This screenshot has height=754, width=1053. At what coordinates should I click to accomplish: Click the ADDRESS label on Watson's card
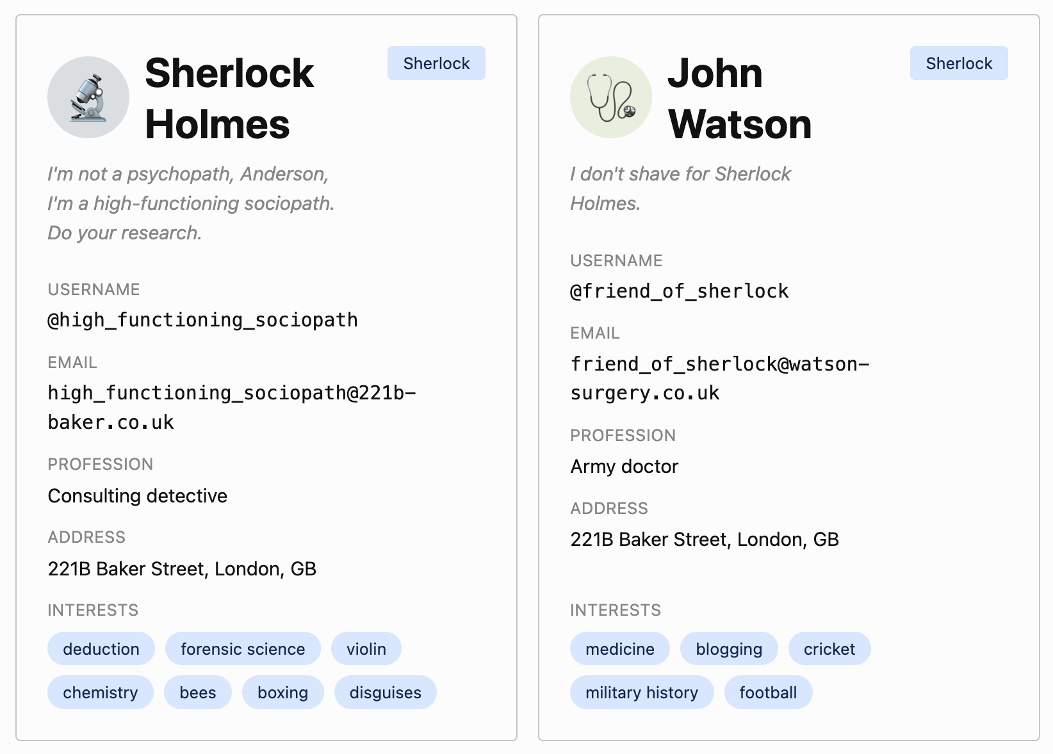609,508
